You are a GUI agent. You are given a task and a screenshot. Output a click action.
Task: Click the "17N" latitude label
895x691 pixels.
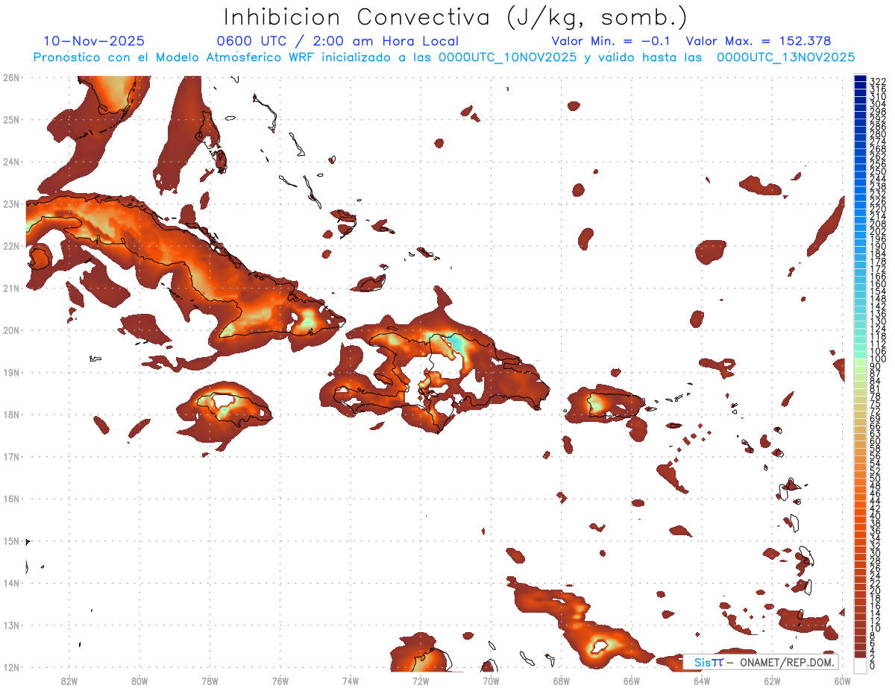click(x=11, y=456)
